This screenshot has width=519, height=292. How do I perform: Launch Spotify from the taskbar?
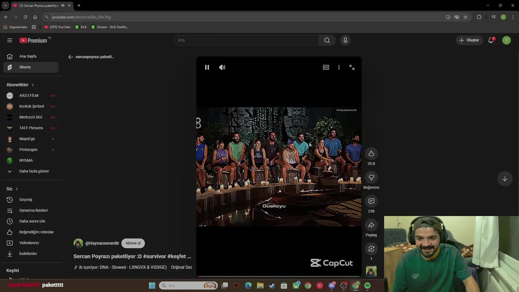pyautogui.click(x=367, y=286)
